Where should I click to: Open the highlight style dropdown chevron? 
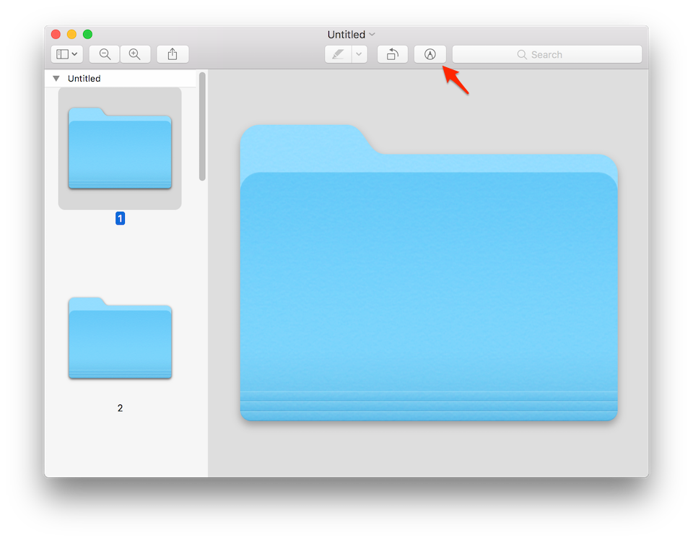[x=358, y=54]
